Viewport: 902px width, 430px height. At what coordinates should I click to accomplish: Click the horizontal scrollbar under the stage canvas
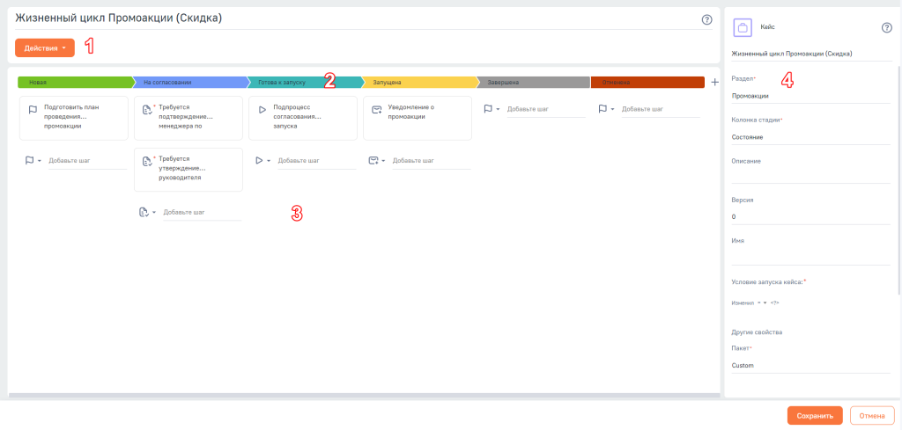[364, 395]
